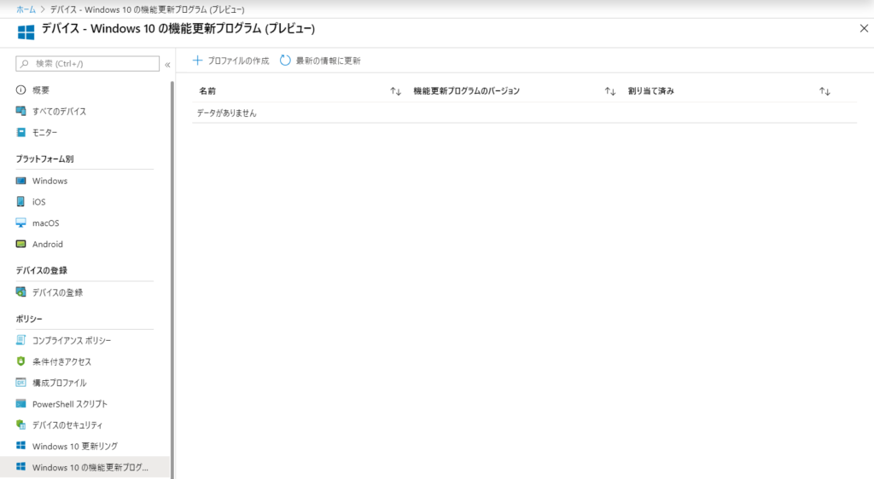Click the 機能更新プログラムのバージョン header text
874x479 pixels.
[467, 91]
